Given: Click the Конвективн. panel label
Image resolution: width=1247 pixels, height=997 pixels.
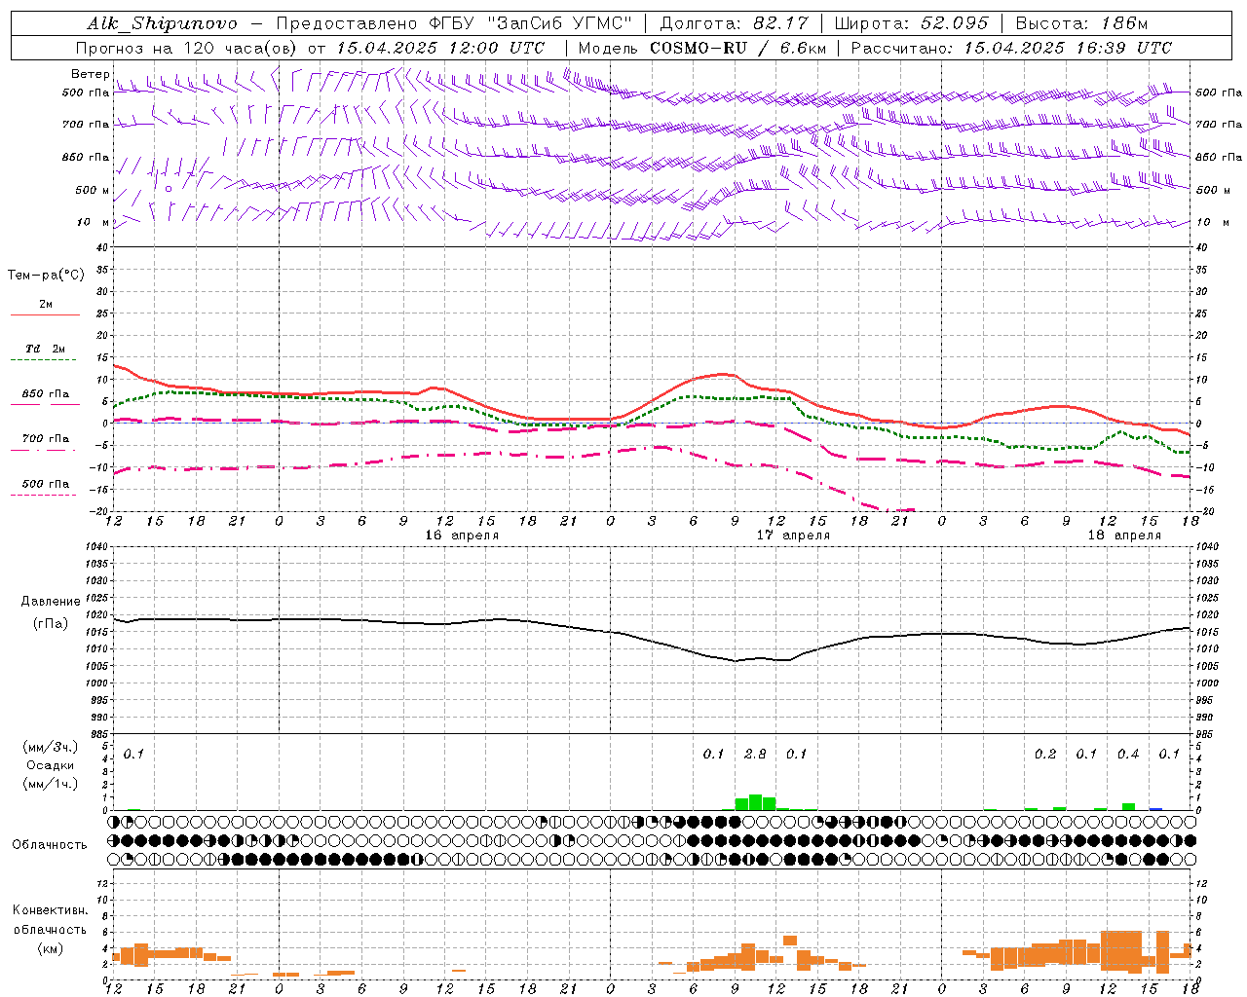Looking at the screenshot, I should click(x=50, y=910).
